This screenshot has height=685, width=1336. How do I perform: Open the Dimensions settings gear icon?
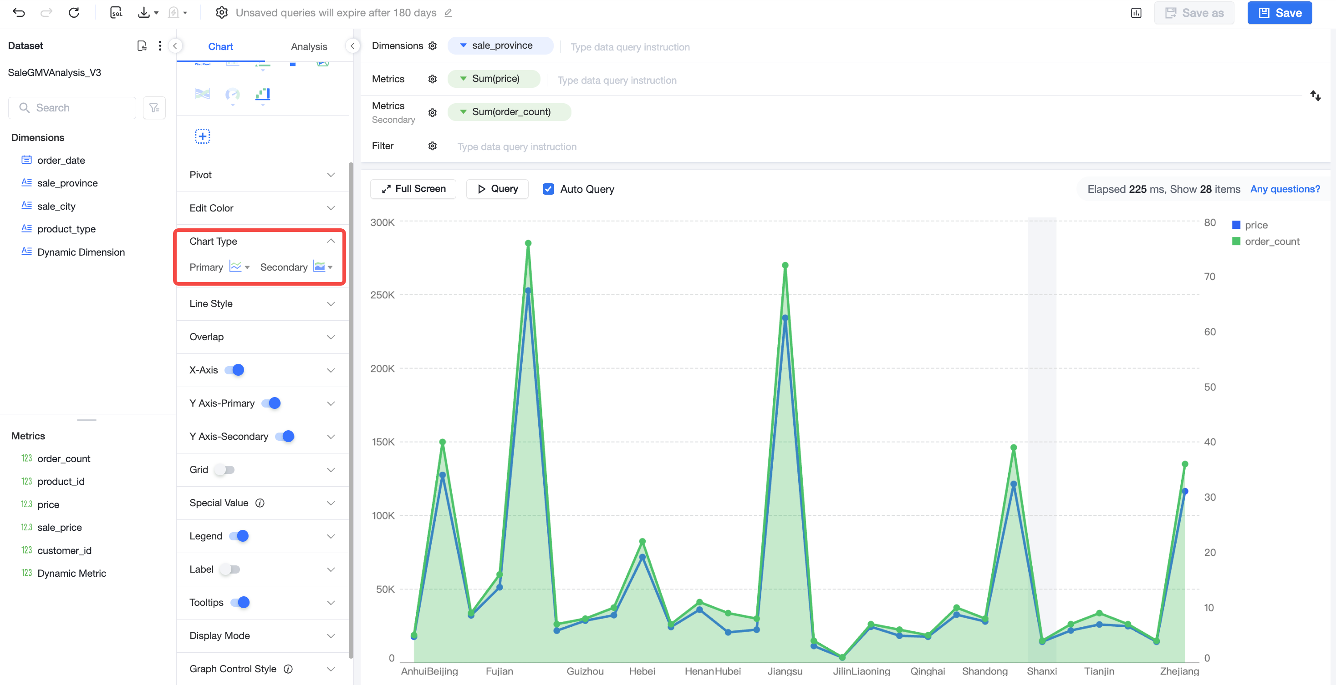coord(432,46)
